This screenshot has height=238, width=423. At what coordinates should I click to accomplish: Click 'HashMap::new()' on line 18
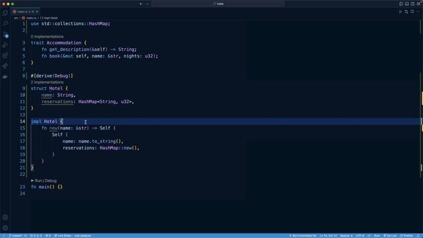pyautogui.click(x=118, y=148)
